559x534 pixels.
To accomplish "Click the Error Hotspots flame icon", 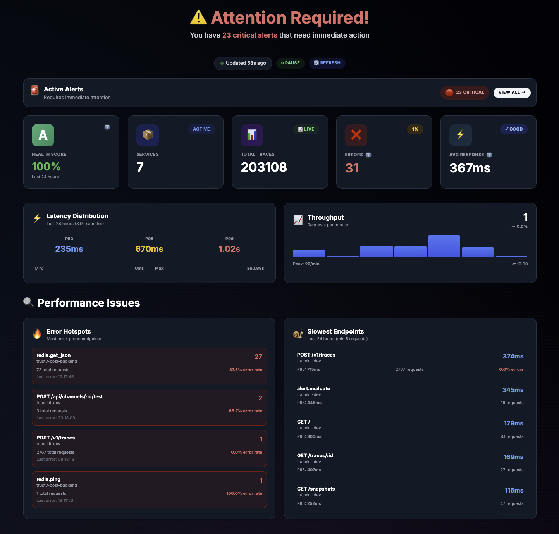I will (37, 334).
